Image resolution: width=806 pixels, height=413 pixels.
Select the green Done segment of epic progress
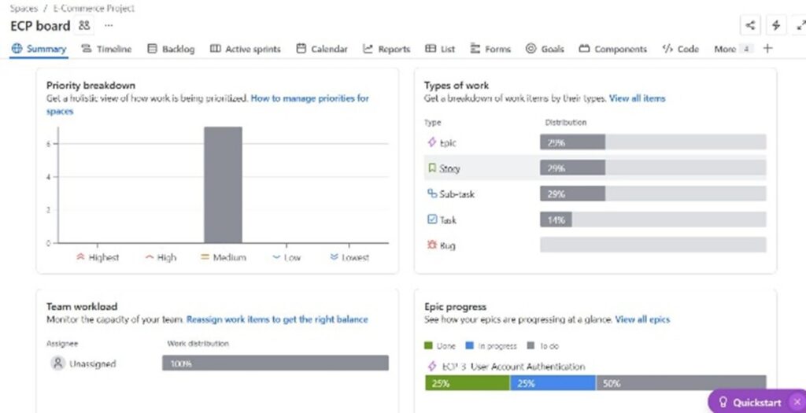(467, 383)
